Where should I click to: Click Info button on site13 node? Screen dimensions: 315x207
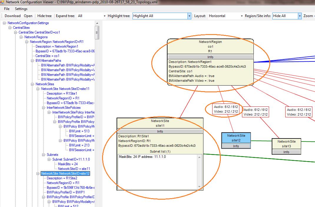click(x=286, y=152)
